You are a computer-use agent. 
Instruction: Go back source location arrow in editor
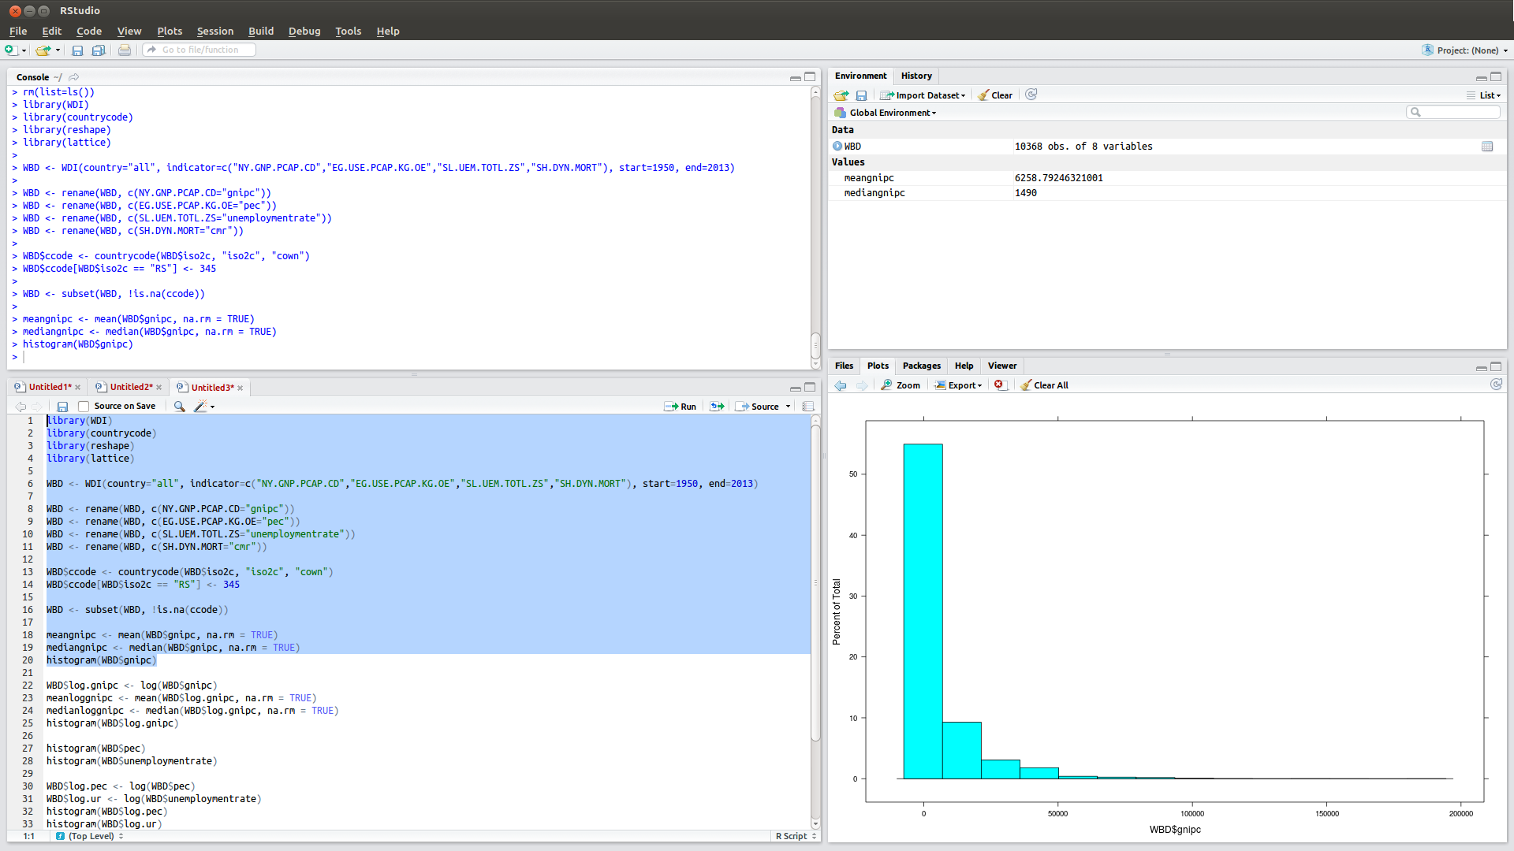[21, 407]
